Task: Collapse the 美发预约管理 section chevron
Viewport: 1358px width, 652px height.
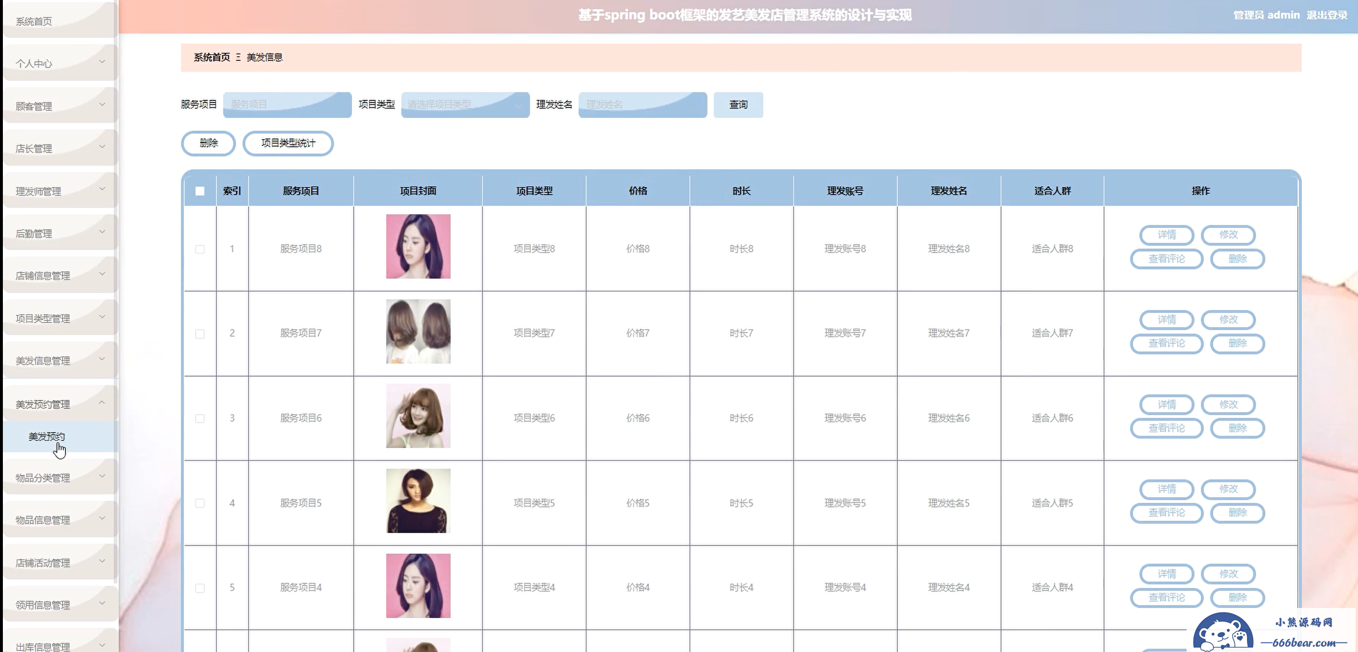Action: pyautogui.click(x=102, y=402)
